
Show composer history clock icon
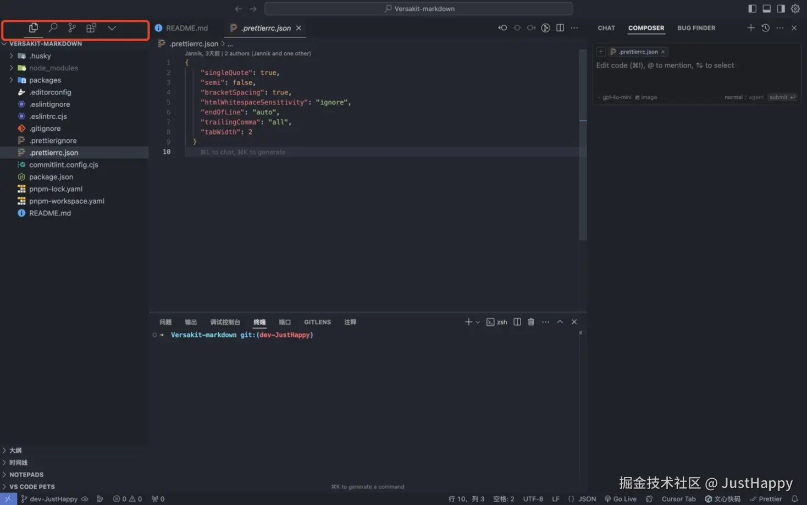click(765, 27)
